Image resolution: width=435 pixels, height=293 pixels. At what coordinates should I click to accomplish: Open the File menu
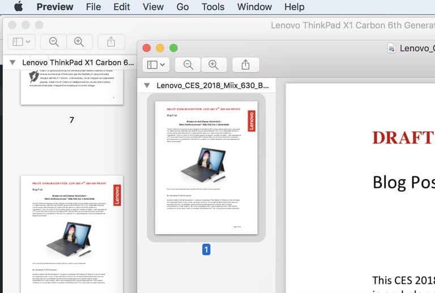click(x=93, y=7)
